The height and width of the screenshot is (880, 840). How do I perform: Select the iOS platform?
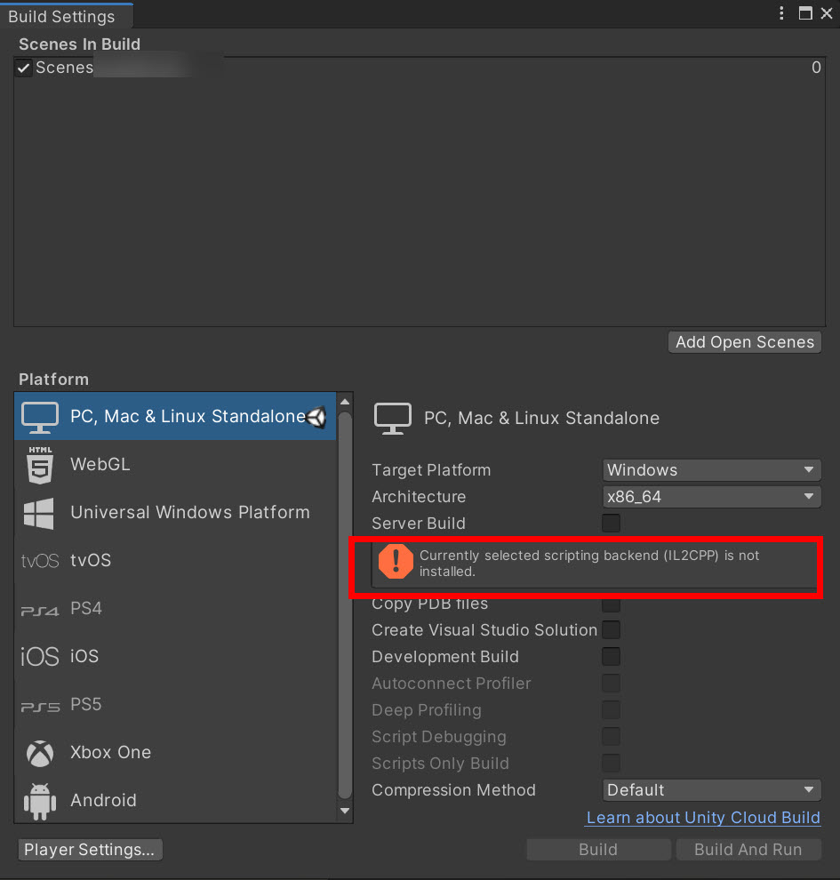pos(175,657)
